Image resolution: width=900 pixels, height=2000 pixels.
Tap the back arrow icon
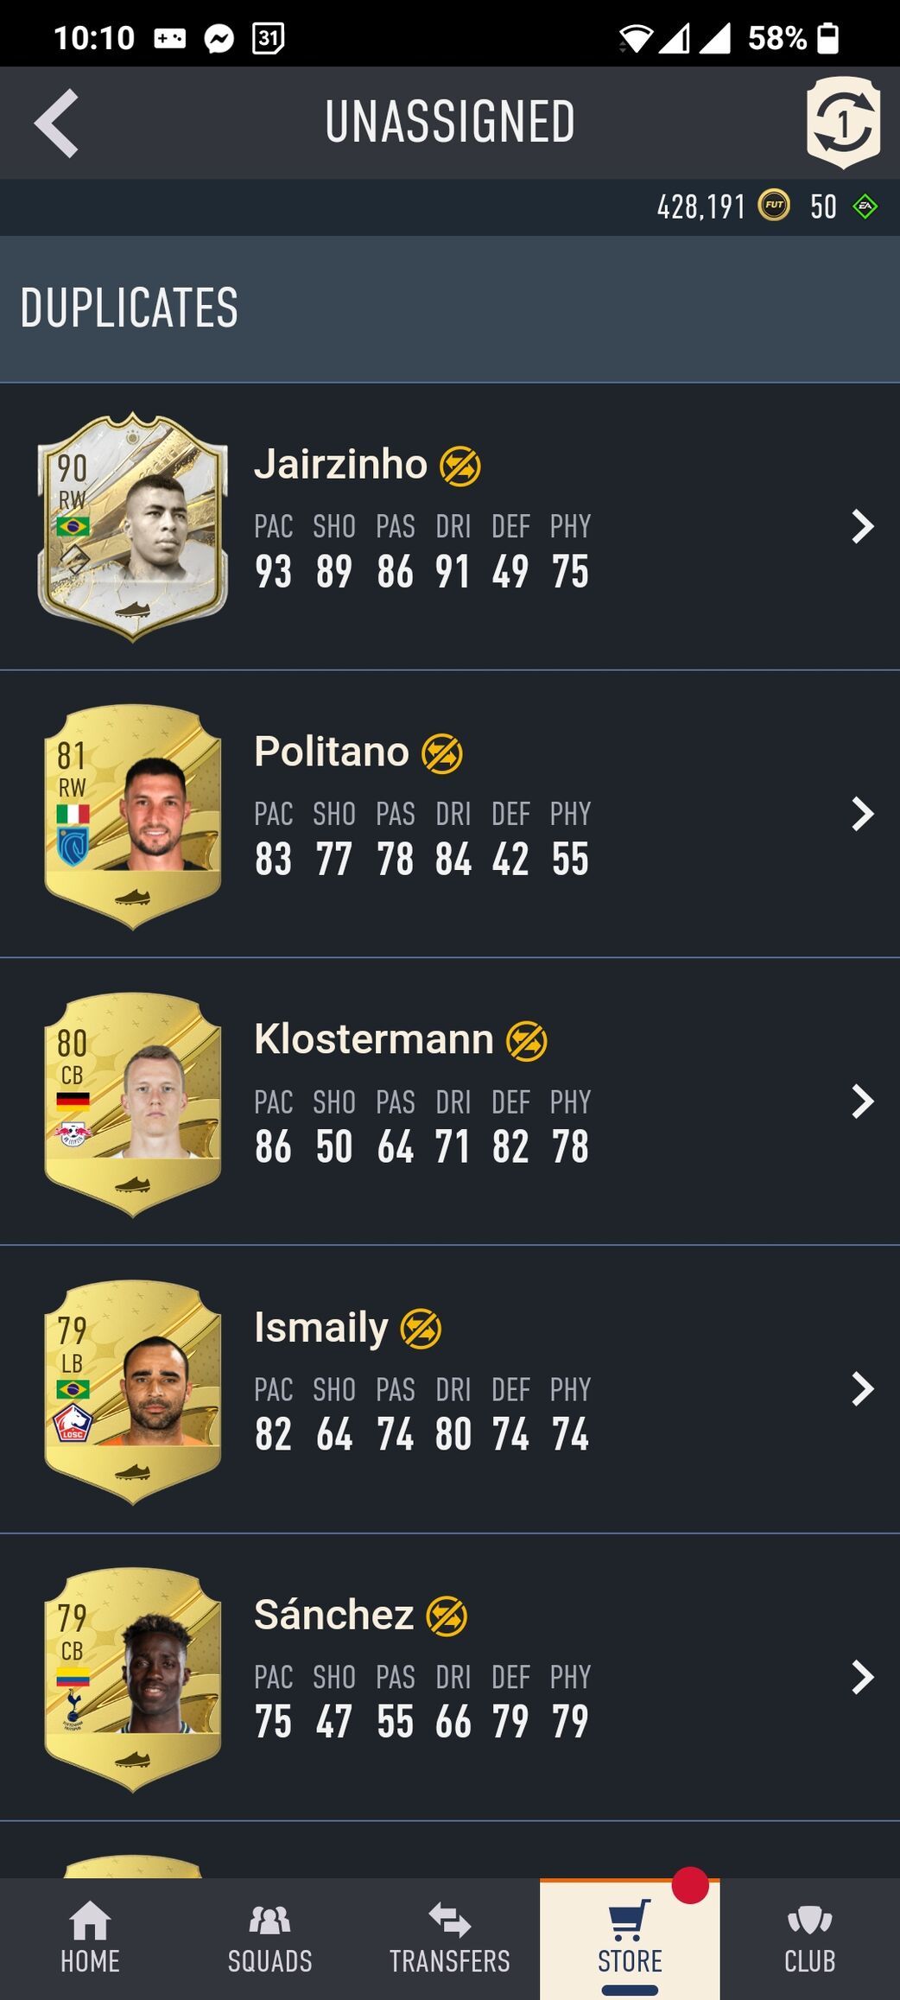tap(57, 123)
